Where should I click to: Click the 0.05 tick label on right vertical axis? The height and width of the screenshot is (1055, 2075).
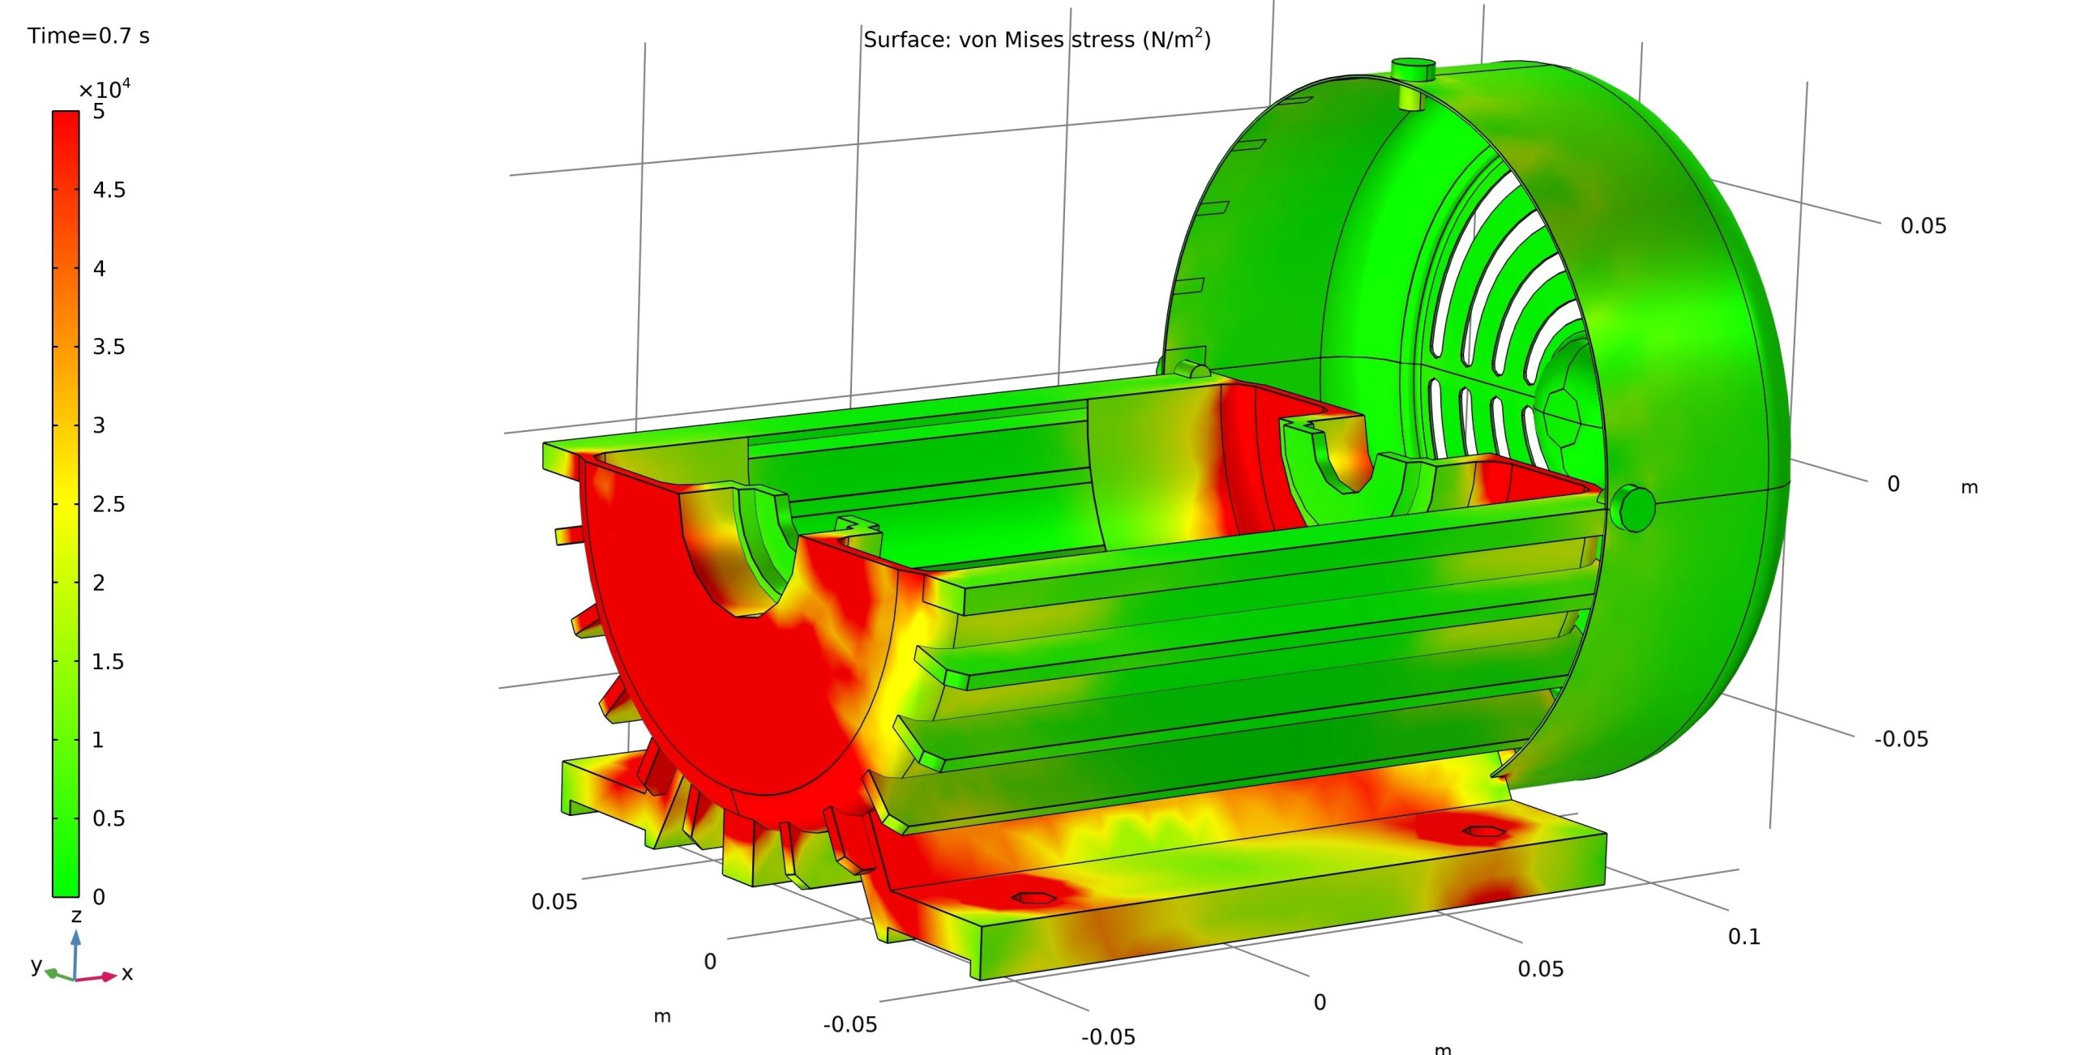pyautogui.click(x=1923, y=226)
